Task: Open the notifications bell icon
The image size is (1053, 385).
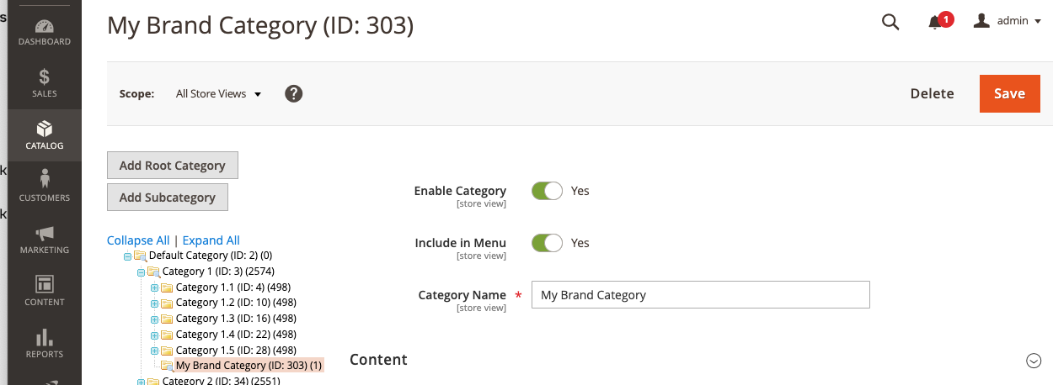Action: point(935,23)
